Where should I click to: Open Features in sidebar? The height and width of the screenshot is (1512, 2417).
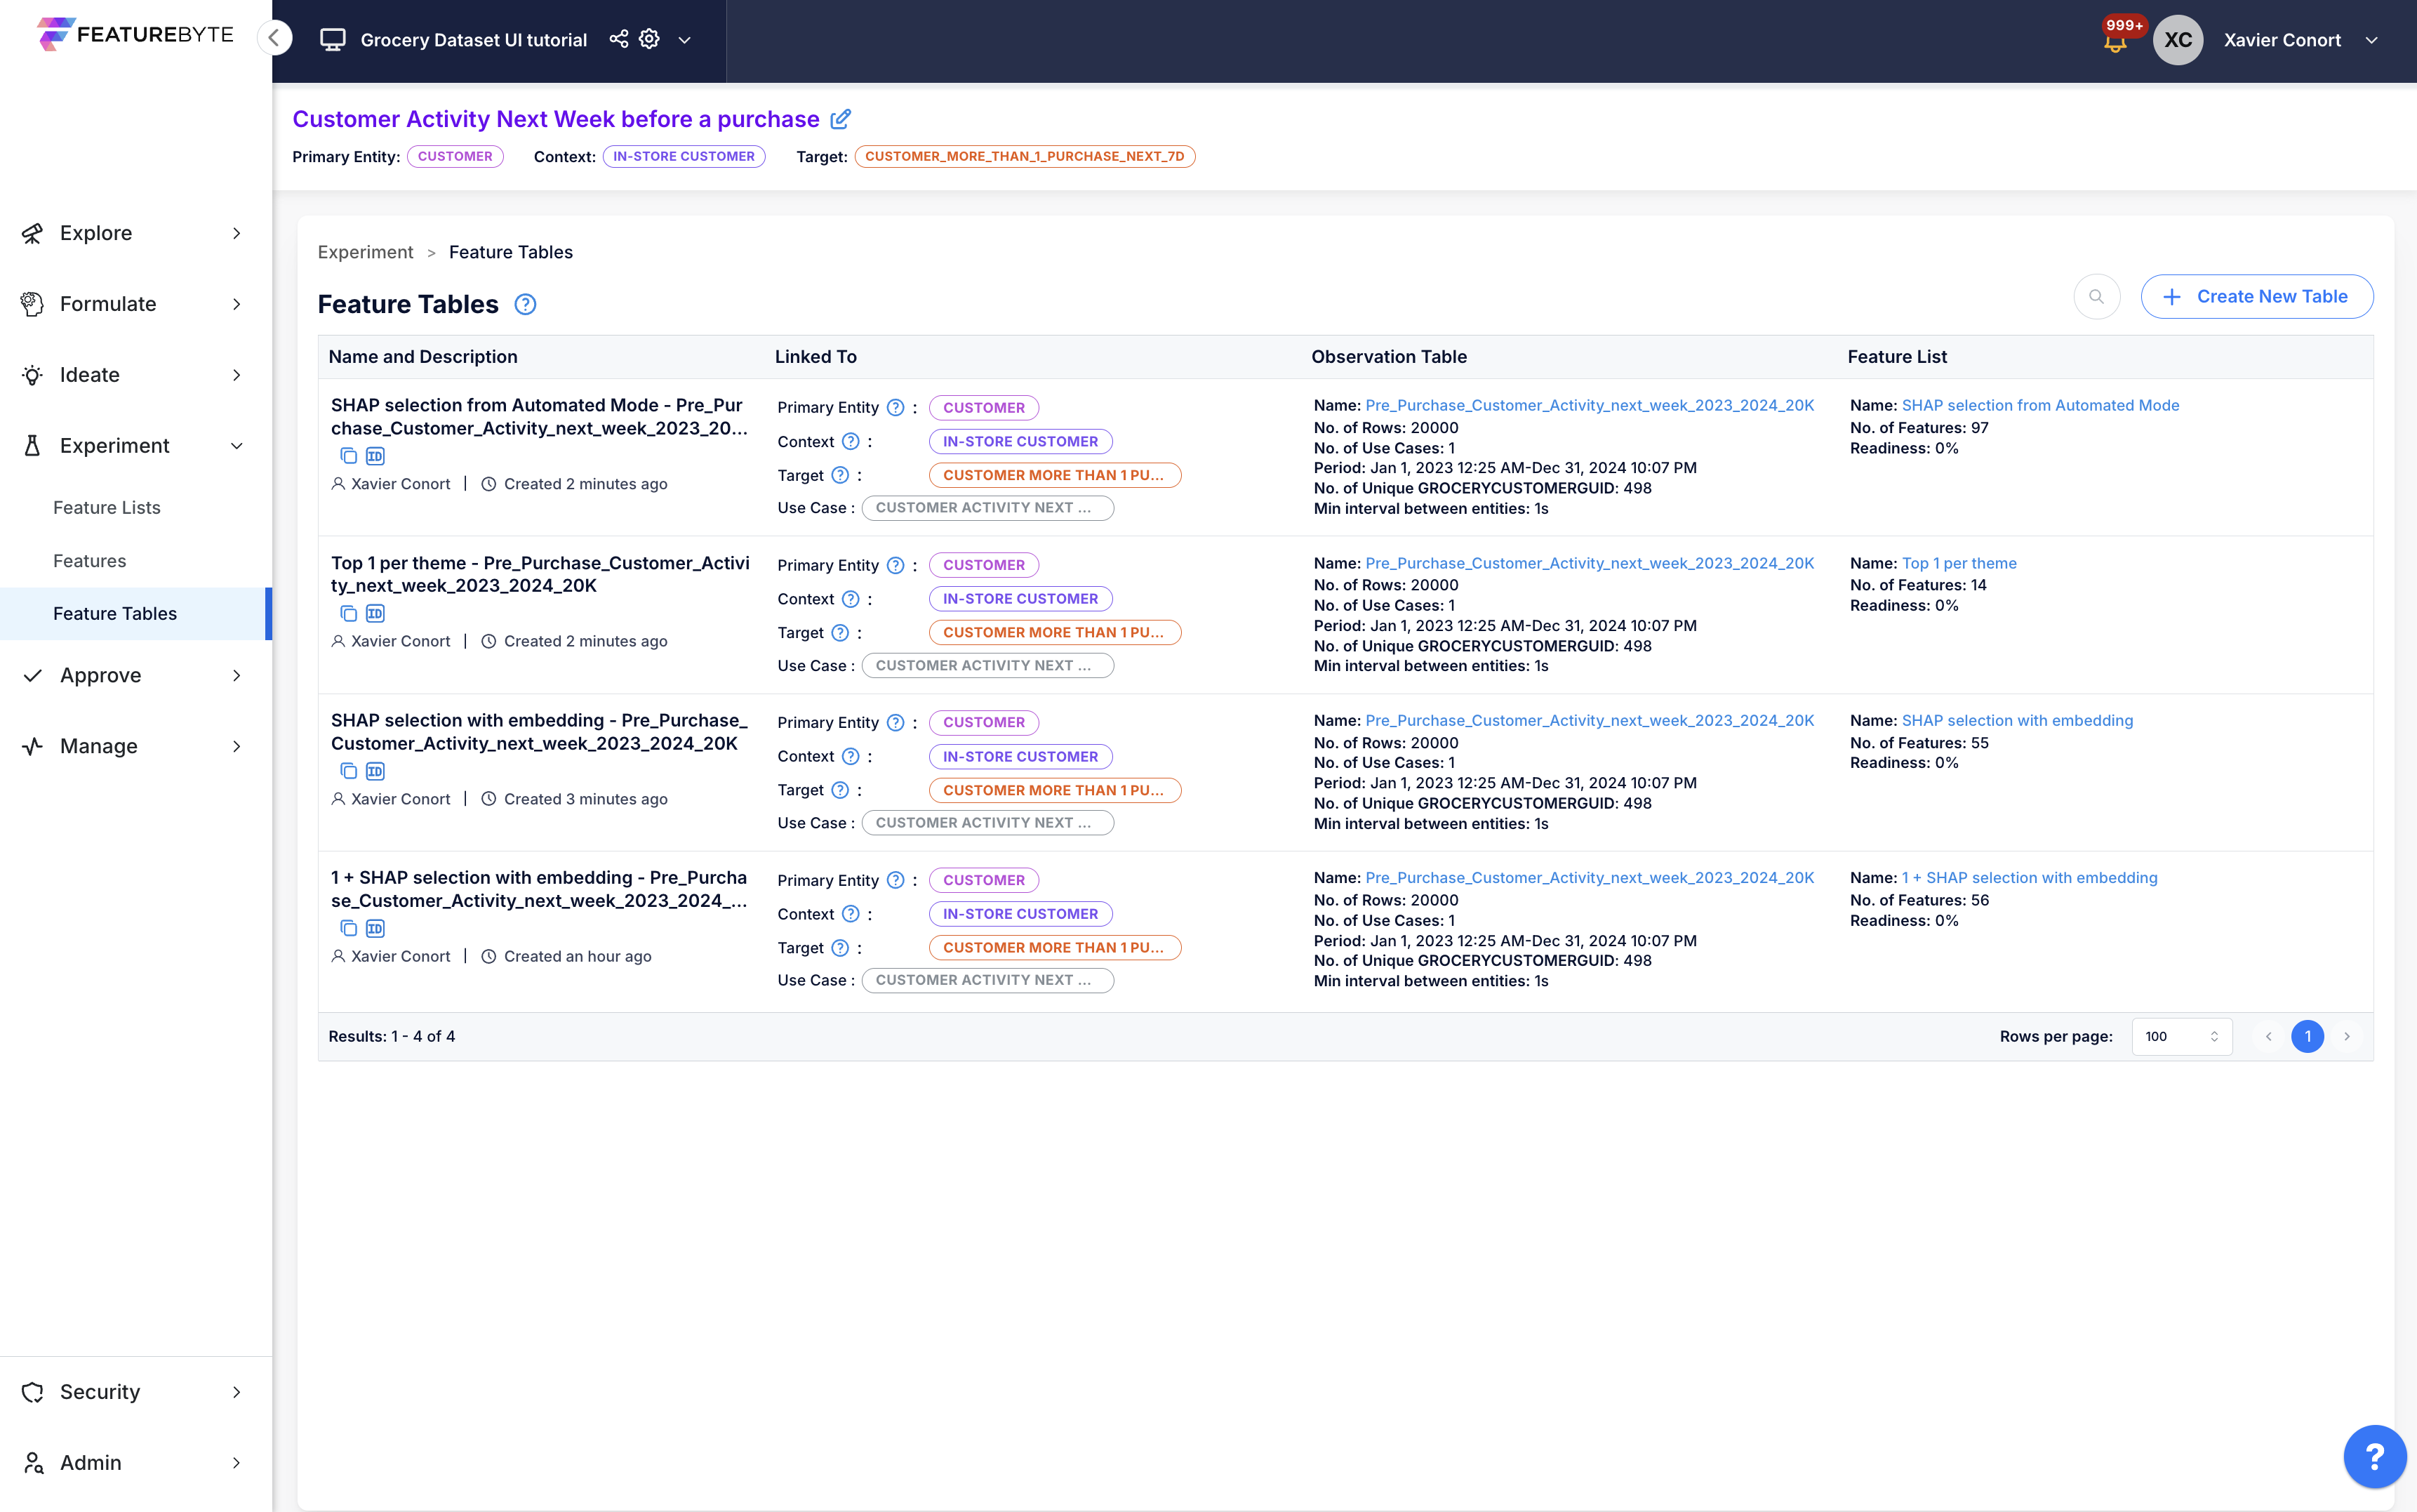click(90, 561)
